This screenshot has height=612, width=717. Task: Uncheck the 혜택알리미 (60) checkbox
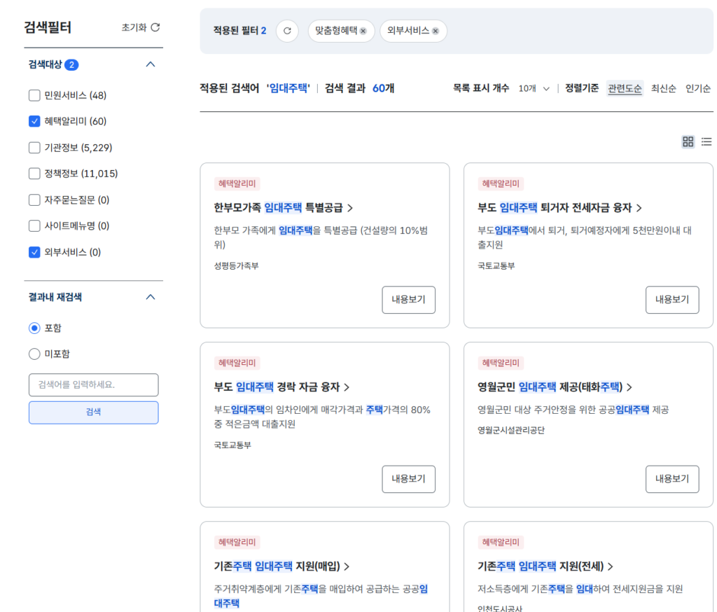[34, 121]
